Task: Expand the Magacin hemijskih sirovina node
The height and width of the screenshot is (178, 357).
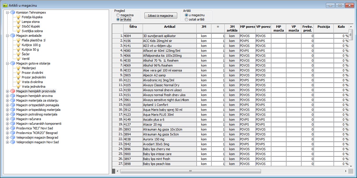Action: 7,96
